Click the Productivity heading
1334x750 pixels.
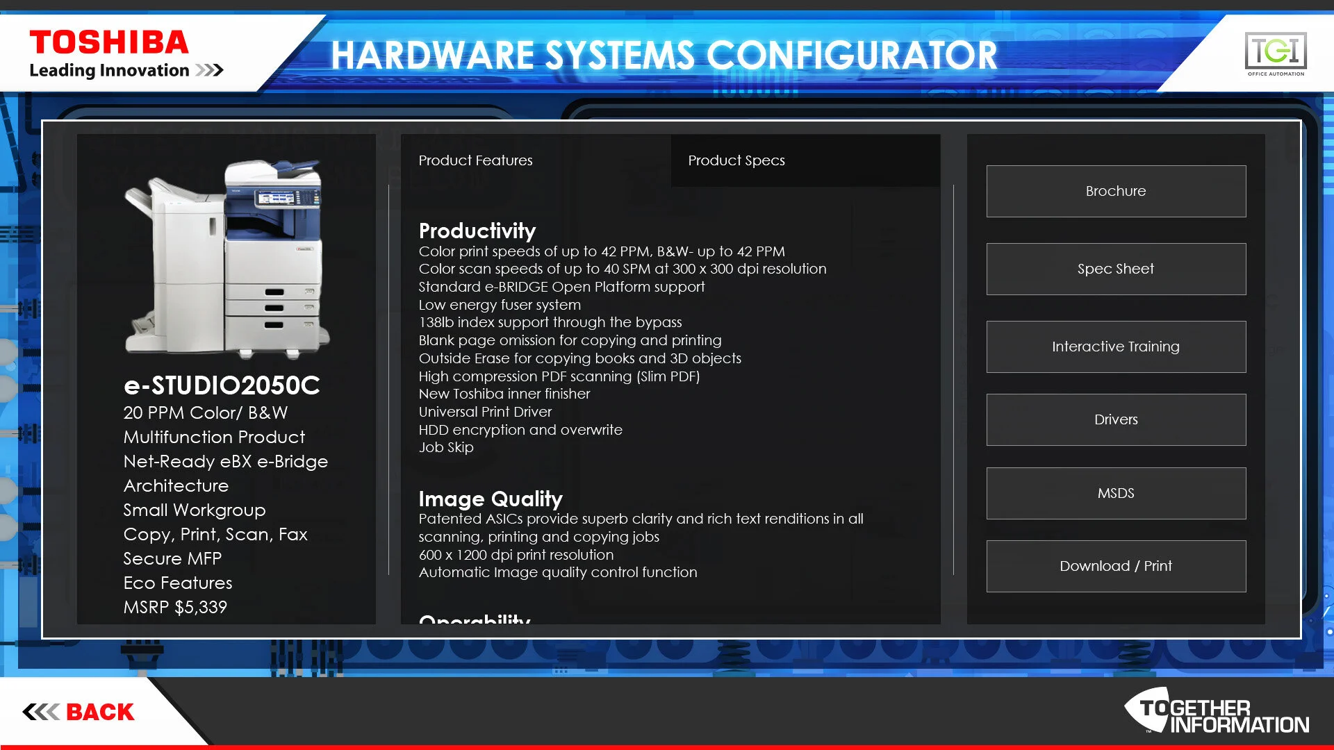pos(477,231)
